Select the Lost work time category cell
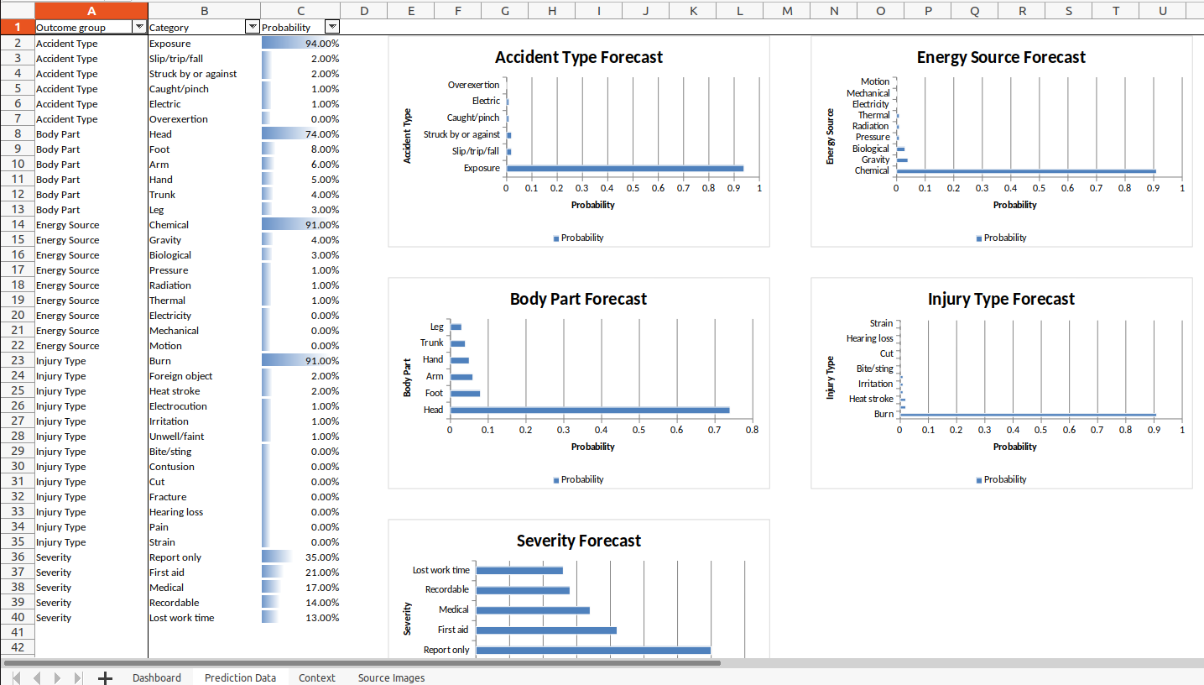 [204, 617]
